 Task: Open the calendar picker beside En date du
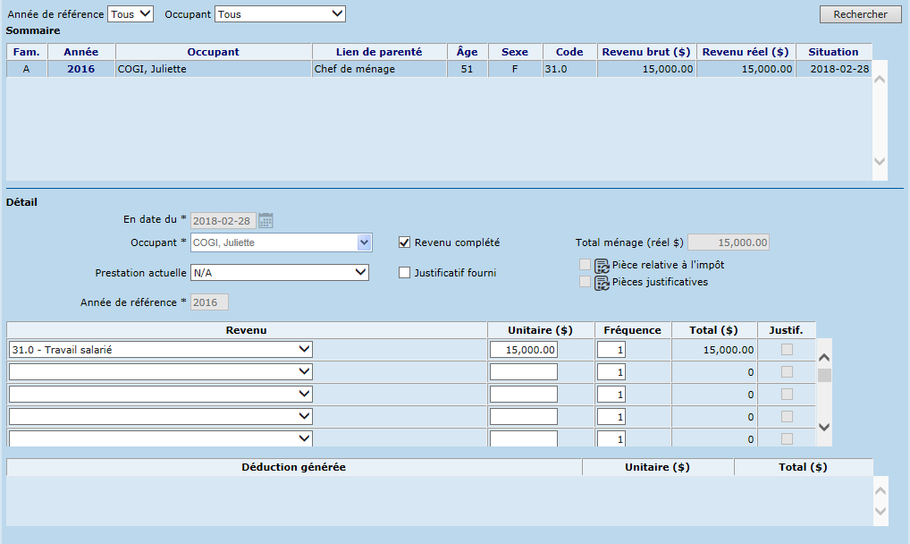[265, 220]
